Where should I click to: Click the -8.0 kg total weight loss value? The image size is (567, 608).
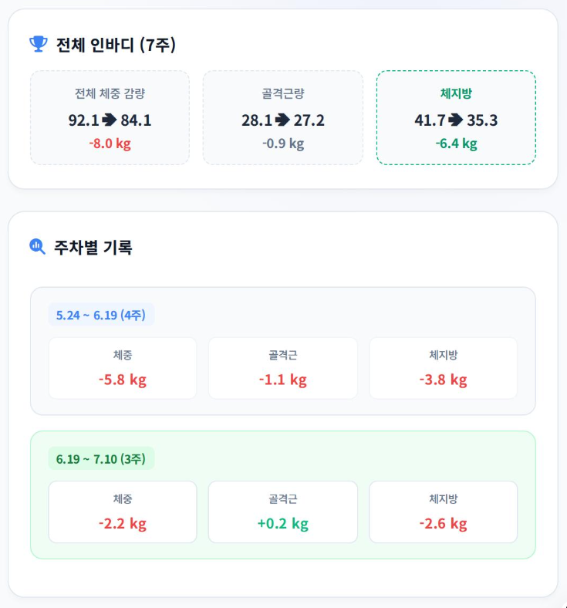[x=110, y=144]
